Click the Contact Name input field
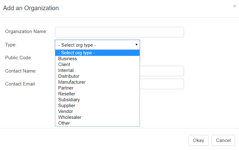The image size is (239, 150). (162, 71)
